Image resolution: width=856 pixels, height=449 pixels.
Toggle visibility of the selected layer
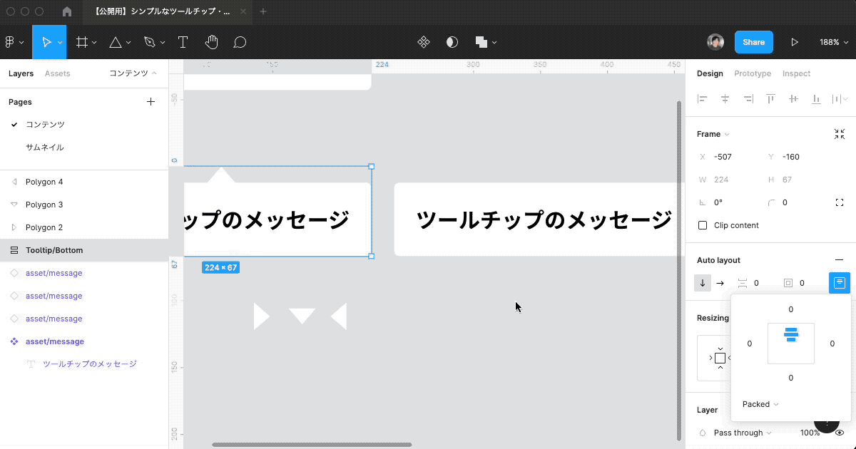[x=840, y=433]
